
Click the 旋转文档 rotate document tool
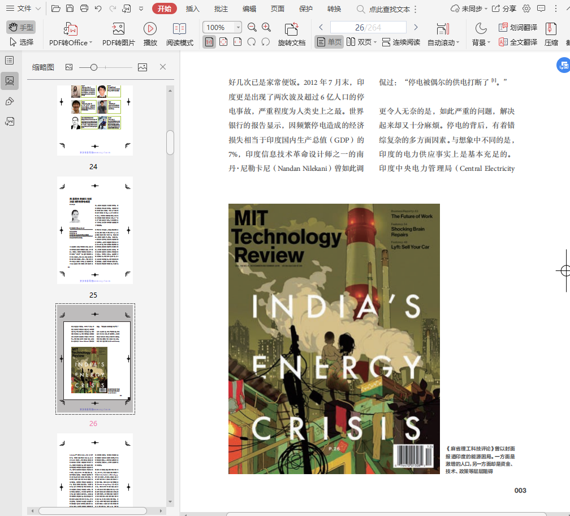pyautogui.click(x=292, y=34)
